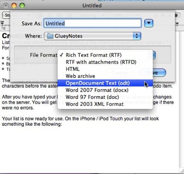Select Rich Text Format (RTF) option
The image size is (184, 174).
(x=105, y=55)
